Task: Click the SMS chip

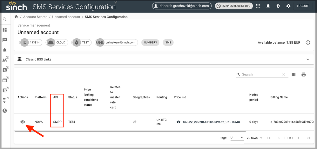Action: 168,42
